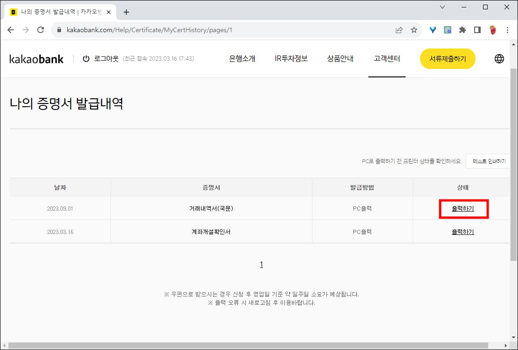
Task: Click the blue V extension icon
Action: pyautogui.click(x=432, y=29)
